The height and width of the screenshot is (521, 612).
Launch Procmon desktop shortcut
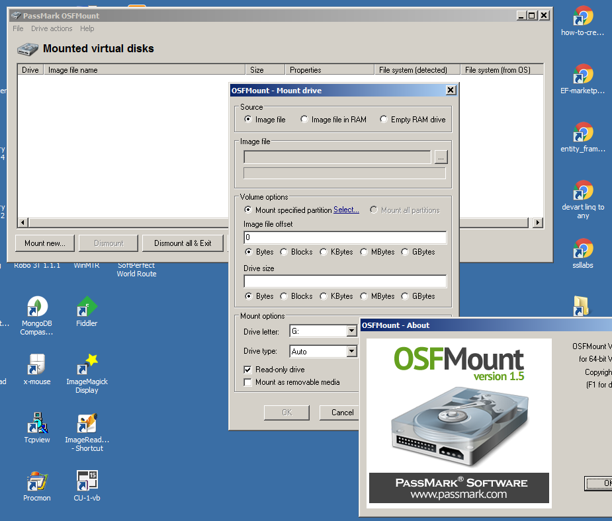coord(37,481)
